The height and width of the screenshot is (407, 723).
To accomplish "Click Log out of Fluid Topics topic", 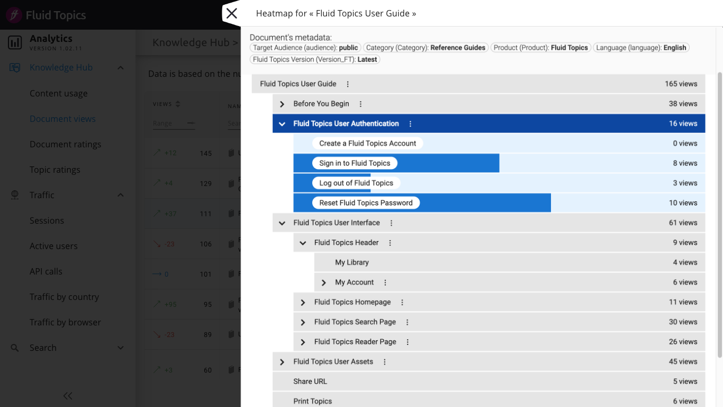I will pos(356,183).
